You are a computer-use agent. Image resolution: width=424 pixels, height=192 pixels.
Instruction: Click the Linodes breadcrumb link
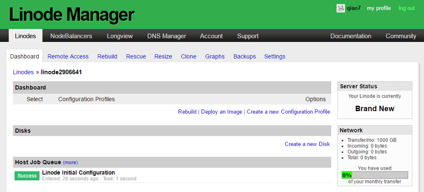point(24,72)
